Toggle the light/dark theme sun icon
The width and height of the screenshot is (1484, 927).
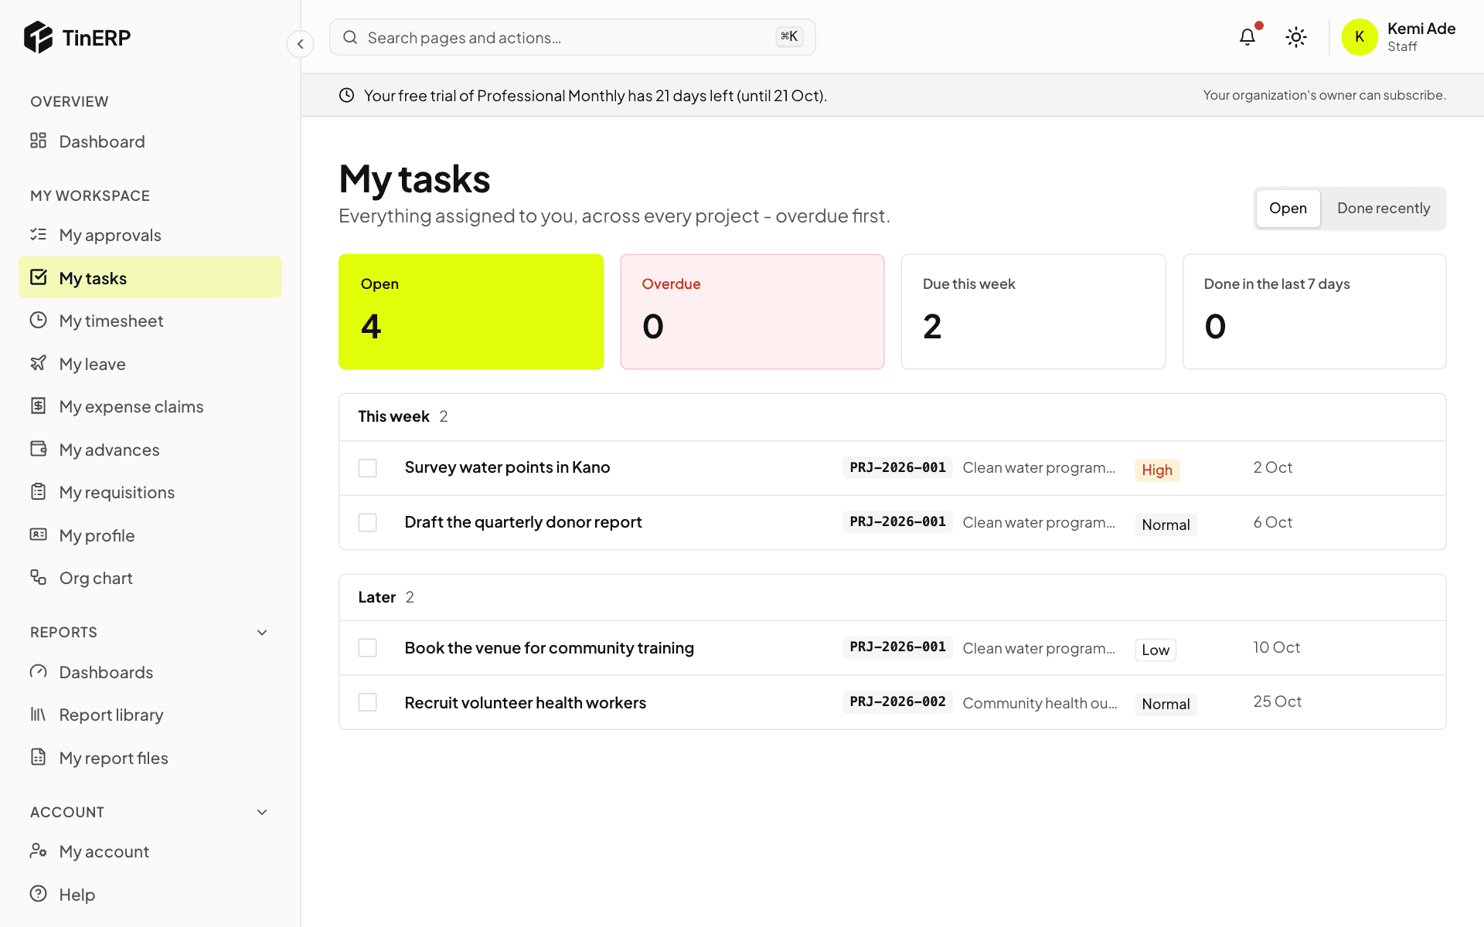click(x=1296, y=37)
